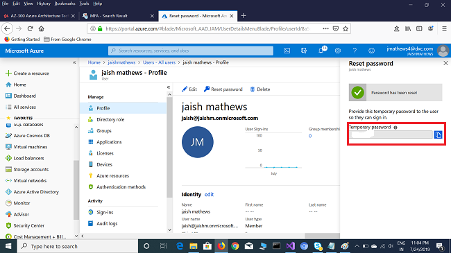Copy the temporary password to clipboard
Viewport: 451px width, 253px height.
coord(438,134)
